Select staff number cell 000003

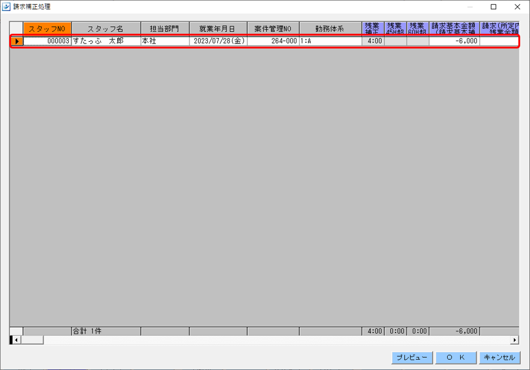click(47, 41)
